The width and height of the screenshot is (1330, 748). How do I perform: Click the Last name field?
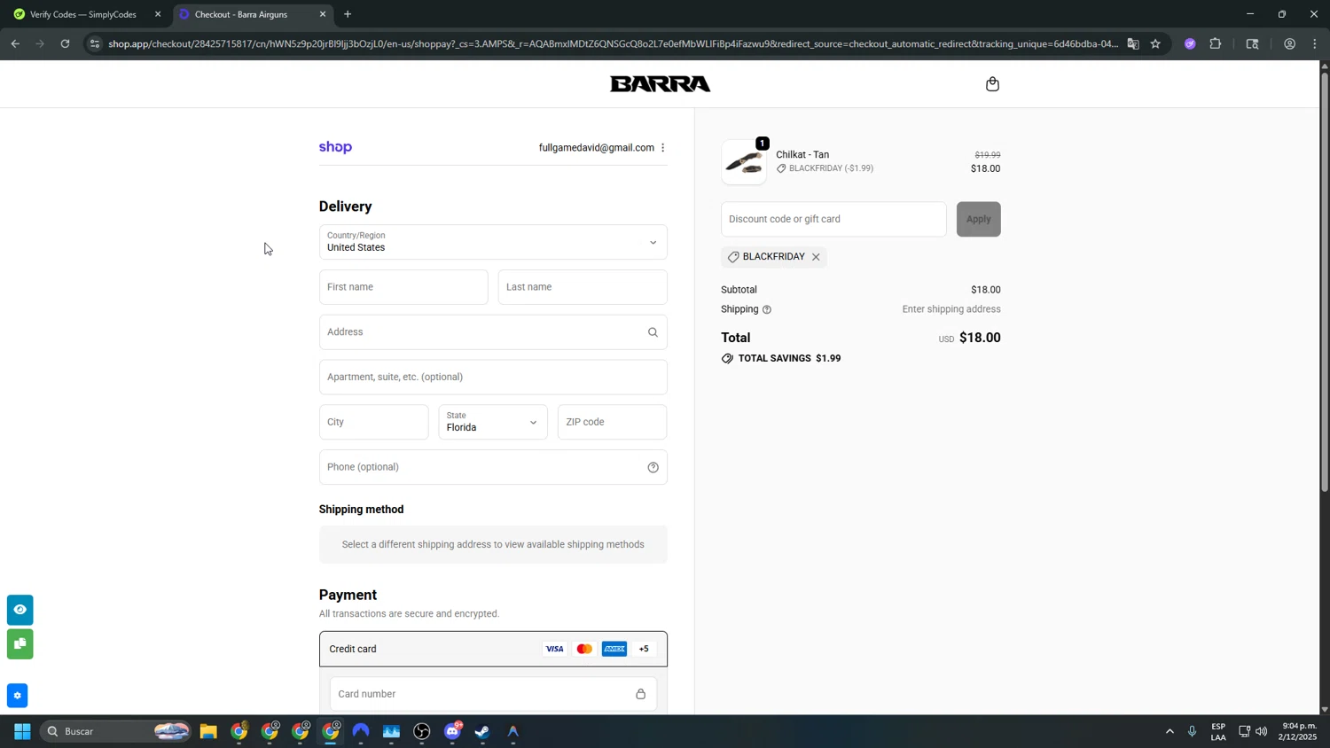pyautogui.click(x=583, y=287)
